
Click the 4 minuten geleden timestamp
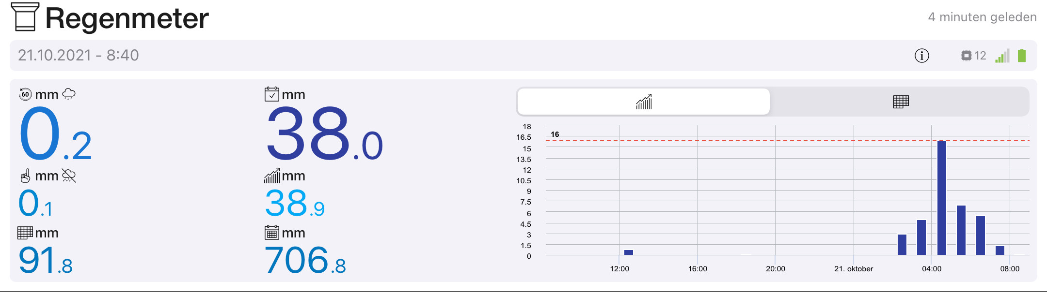click(x=982, y=17)
